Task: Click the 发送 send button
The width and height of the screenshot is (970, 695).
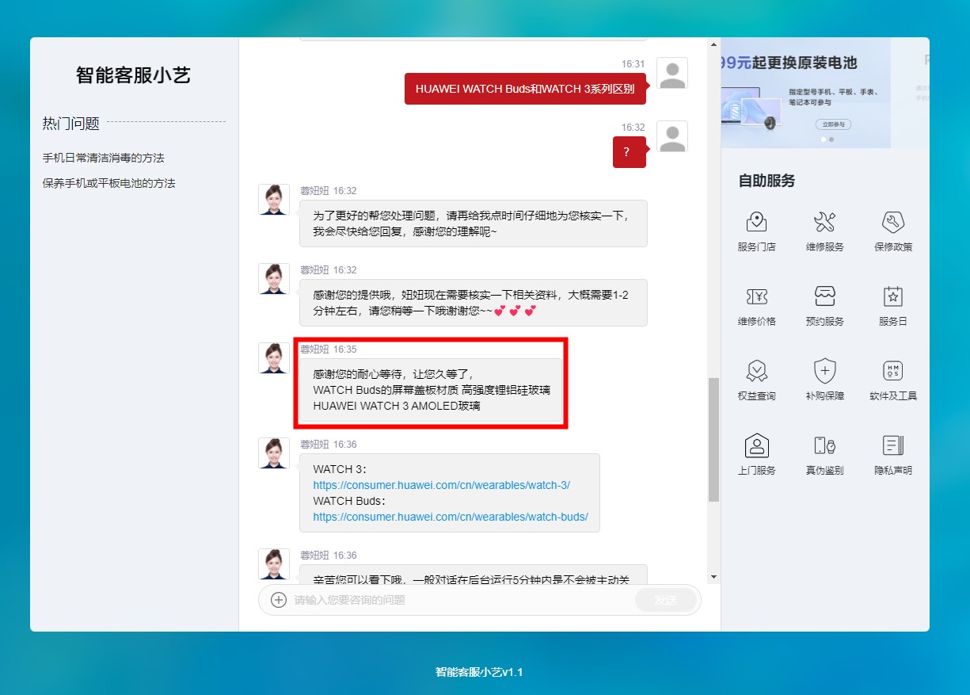Action: pyautogui.click(x=665, y=600)
